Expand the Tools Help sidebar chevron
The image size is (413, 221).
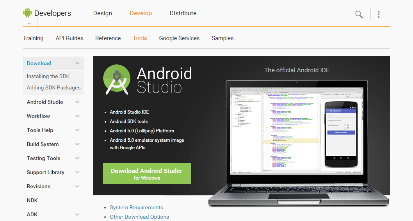click(77, 130)
